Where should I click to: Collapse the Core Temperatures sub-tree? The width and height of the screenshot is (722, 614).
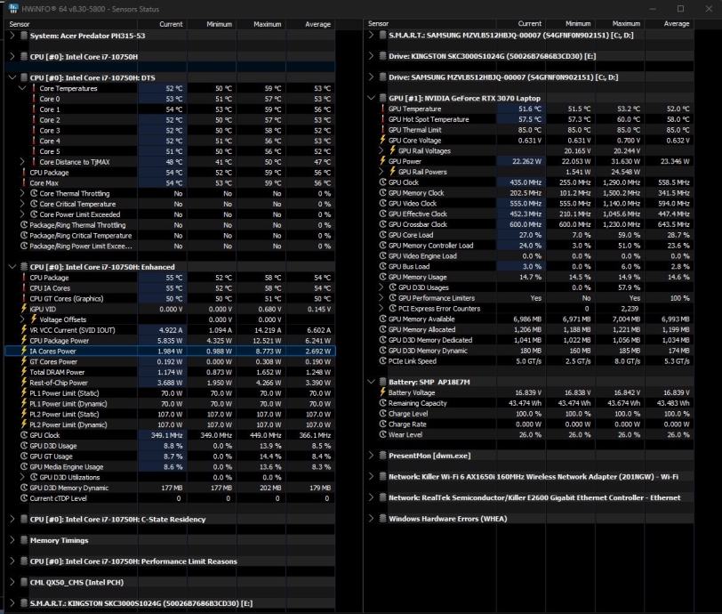click(x=22, y=88)
